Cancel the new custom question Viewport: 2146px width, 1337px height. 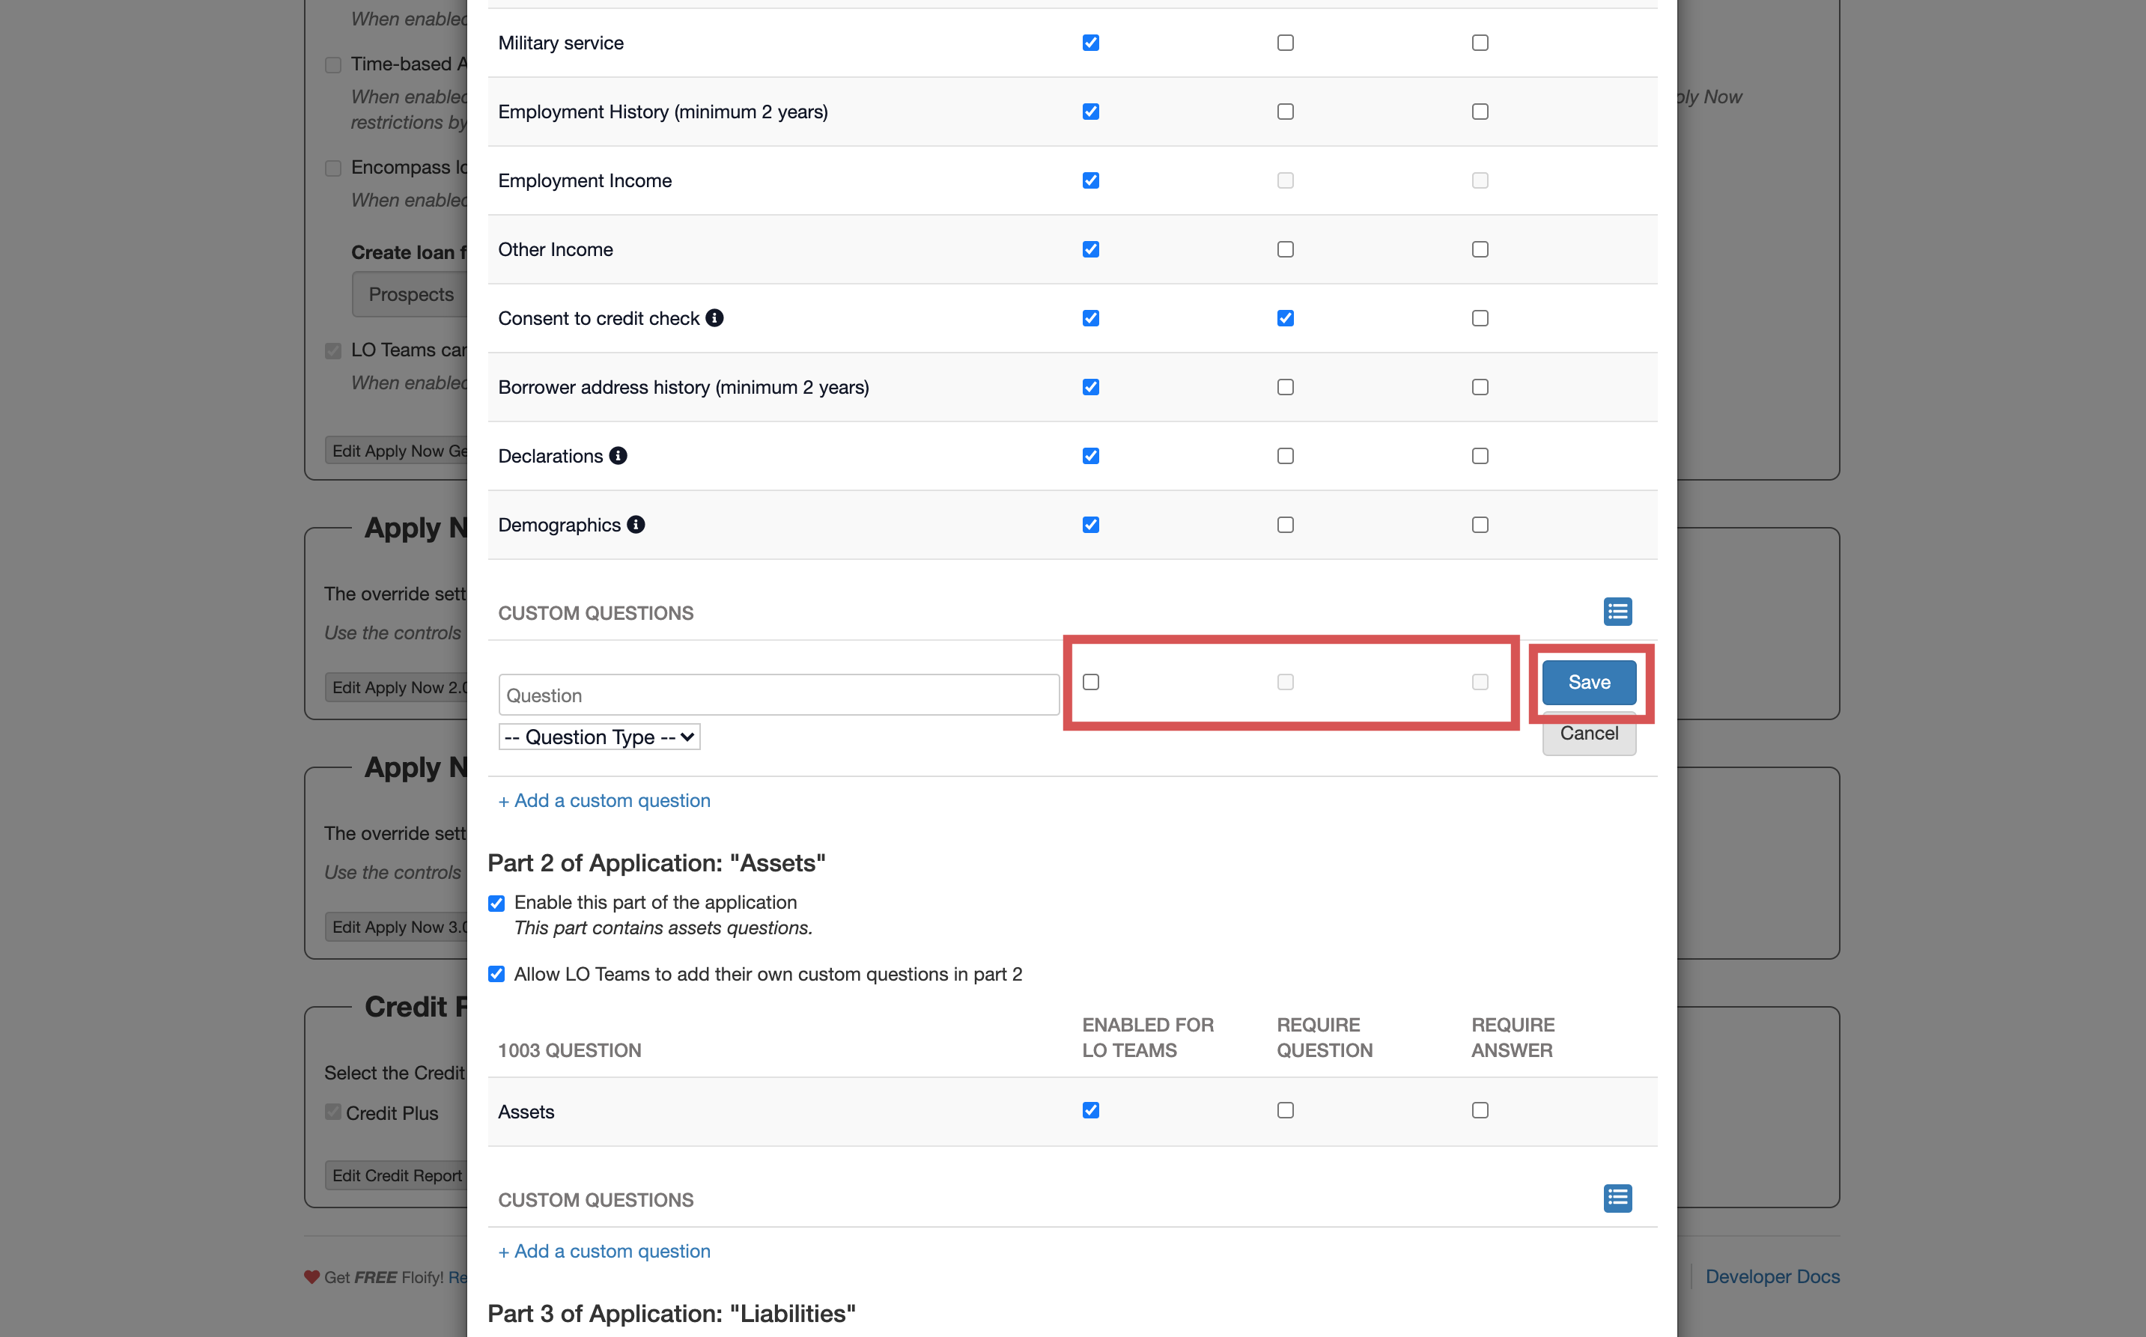tap(1588, 735)
